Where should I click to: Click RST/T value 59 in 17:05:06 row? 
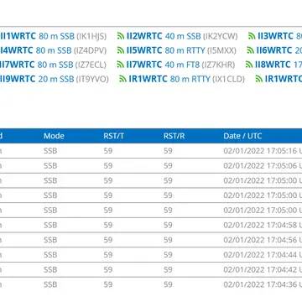click(x=108, y=165)
